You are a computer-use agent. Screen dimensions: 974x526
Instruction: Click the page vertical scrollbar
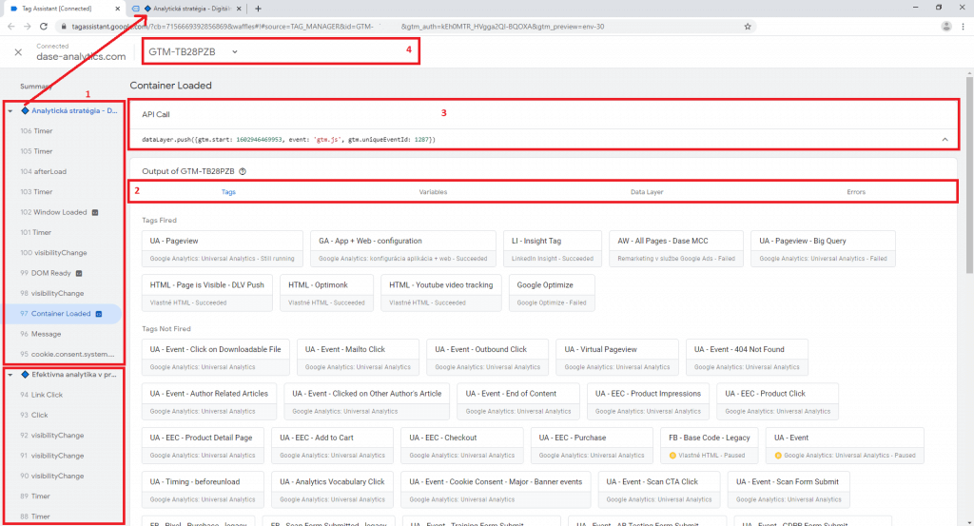click(969, 174)
